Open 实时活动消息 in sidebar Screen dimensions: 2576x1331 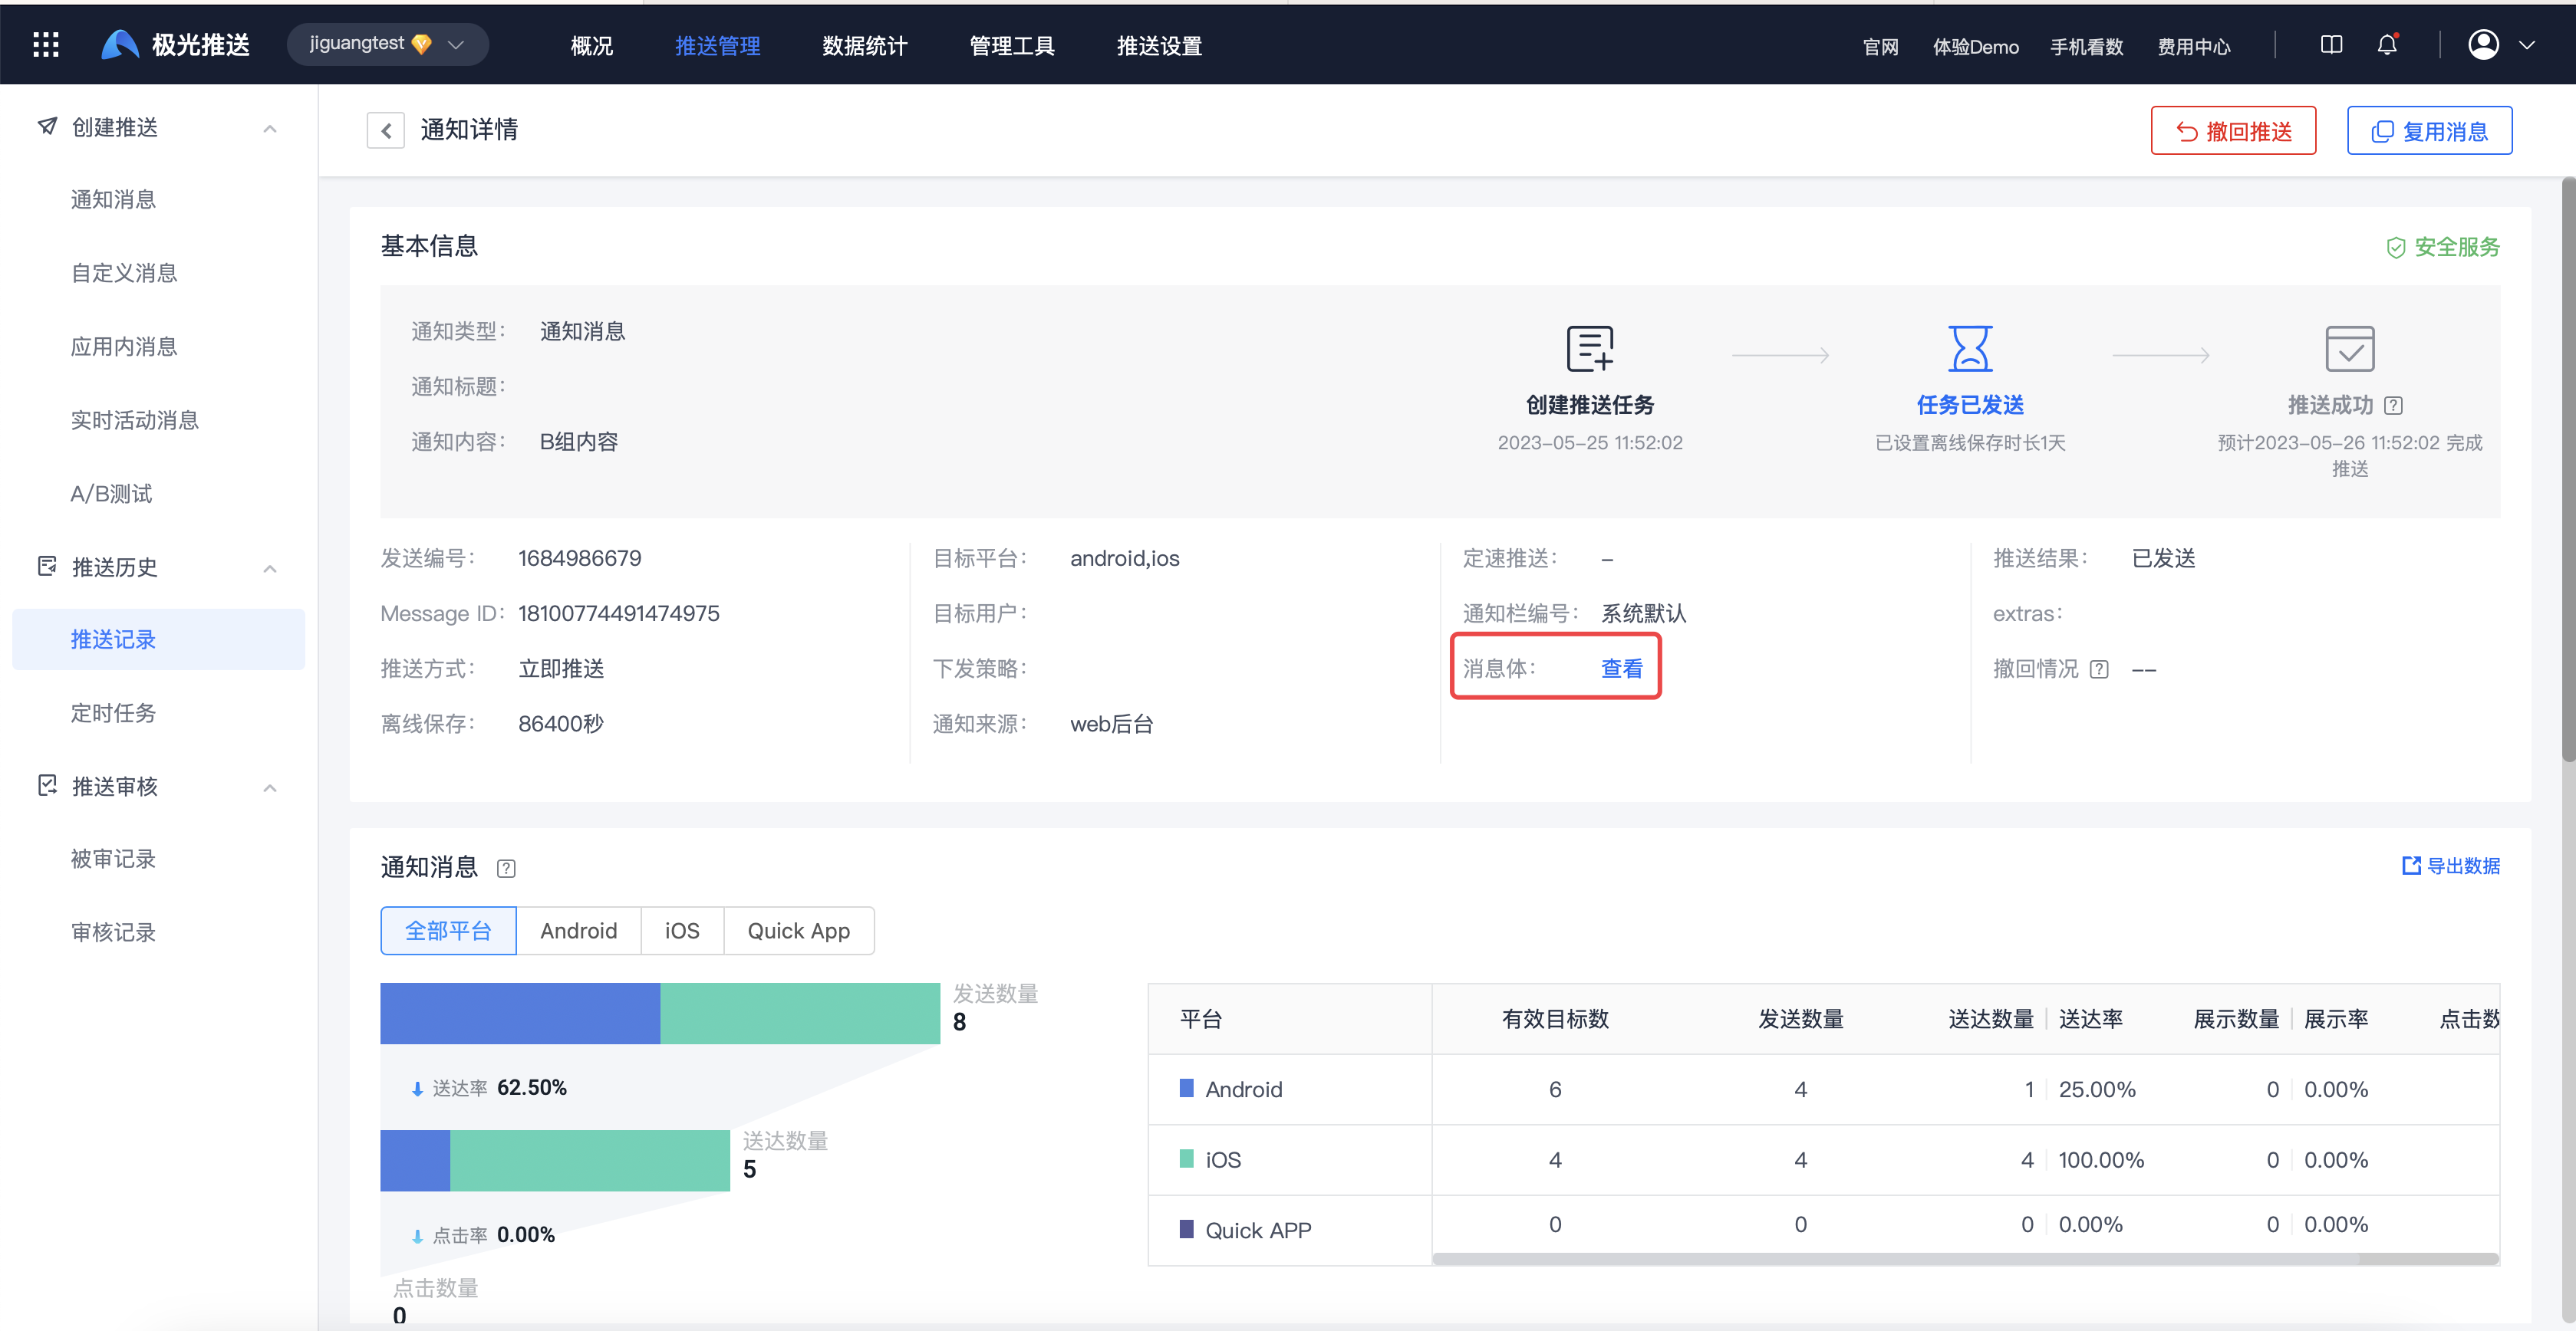[135, 419]
